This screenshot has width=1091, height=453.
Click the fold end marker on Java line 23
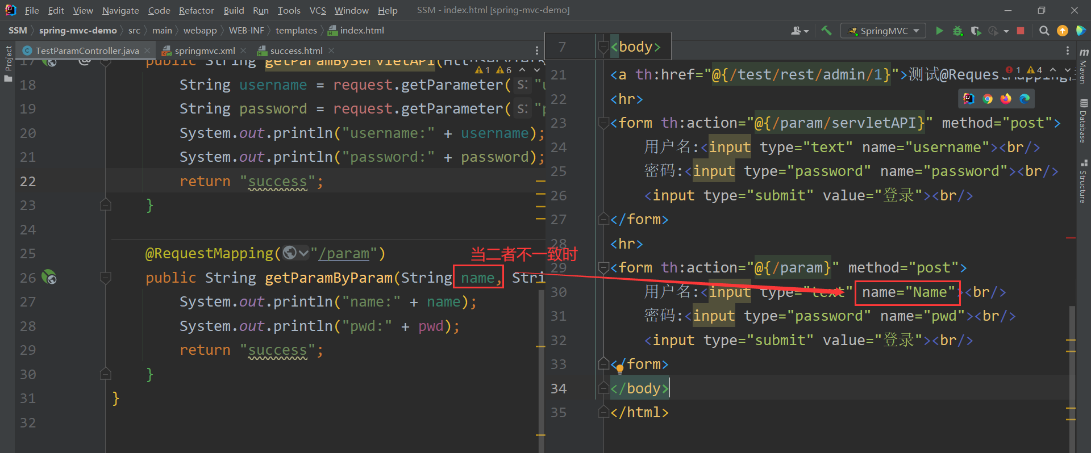[106, 205]
